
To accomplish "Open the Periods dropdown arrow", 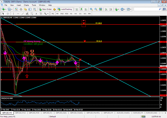I will click(x=125, y=9).
